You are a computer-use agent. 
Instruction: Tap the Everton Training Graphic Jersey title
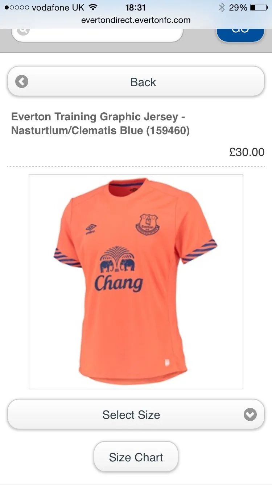click(x=100, y=124)
